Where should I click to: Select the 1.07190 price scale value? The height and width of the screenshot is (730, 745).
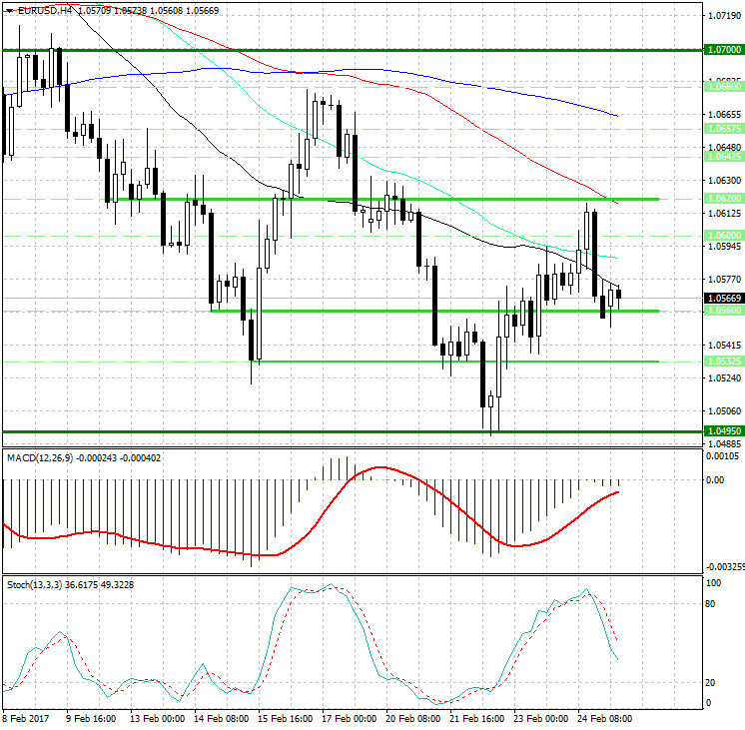click(724, 16)
